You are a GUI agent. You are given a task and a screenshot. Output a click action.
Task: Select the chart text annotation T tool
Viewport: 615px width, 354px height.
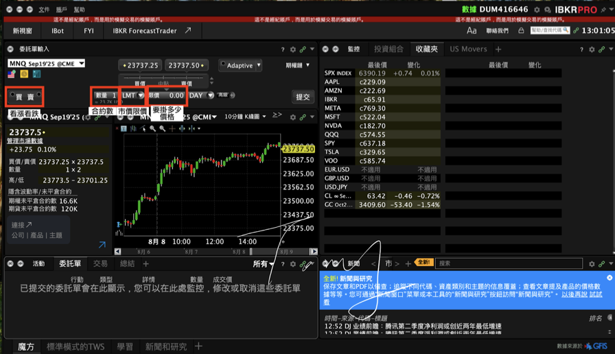click(x=124, y=128)
